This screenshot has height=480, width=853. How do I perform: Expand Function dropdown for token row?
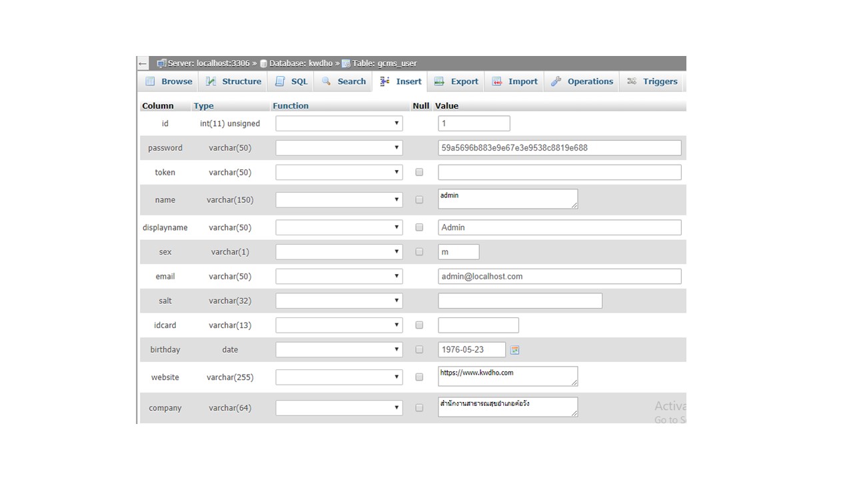[x=339, y=172]
